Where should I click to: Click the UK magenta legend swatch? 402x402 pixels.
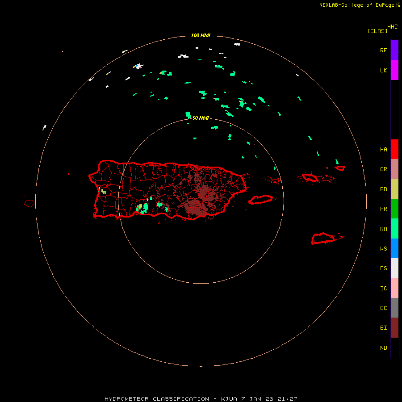[x=394, y=70]
